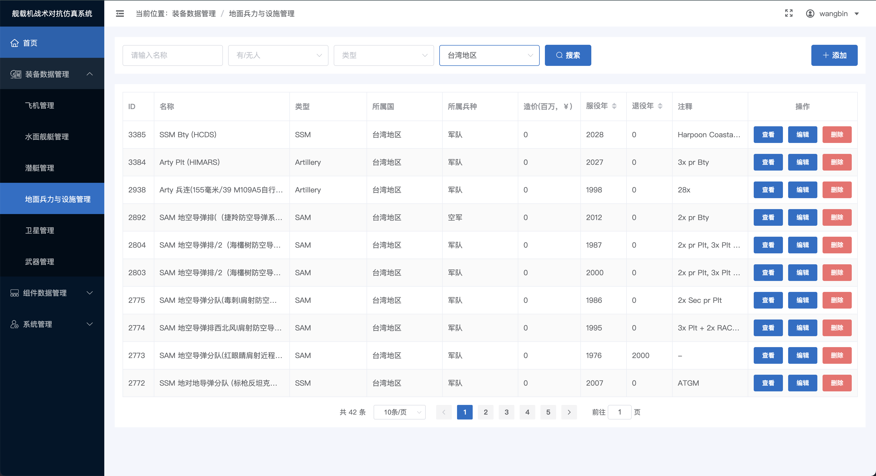Screen dimensions: 876x476
Task: View row 2892 SAM 地空导弹排
Action: 768,217
